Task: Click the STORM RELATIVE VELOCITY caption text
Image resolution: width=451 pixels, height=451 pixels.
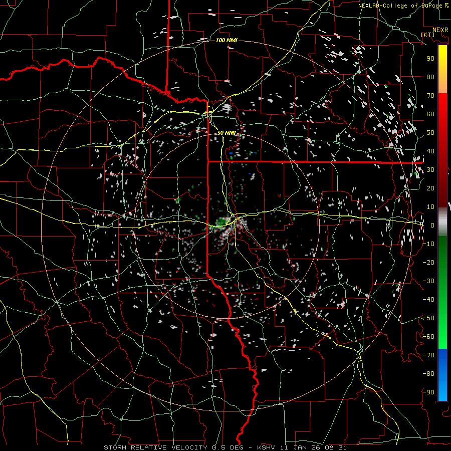Action: [x=155, y=447]
